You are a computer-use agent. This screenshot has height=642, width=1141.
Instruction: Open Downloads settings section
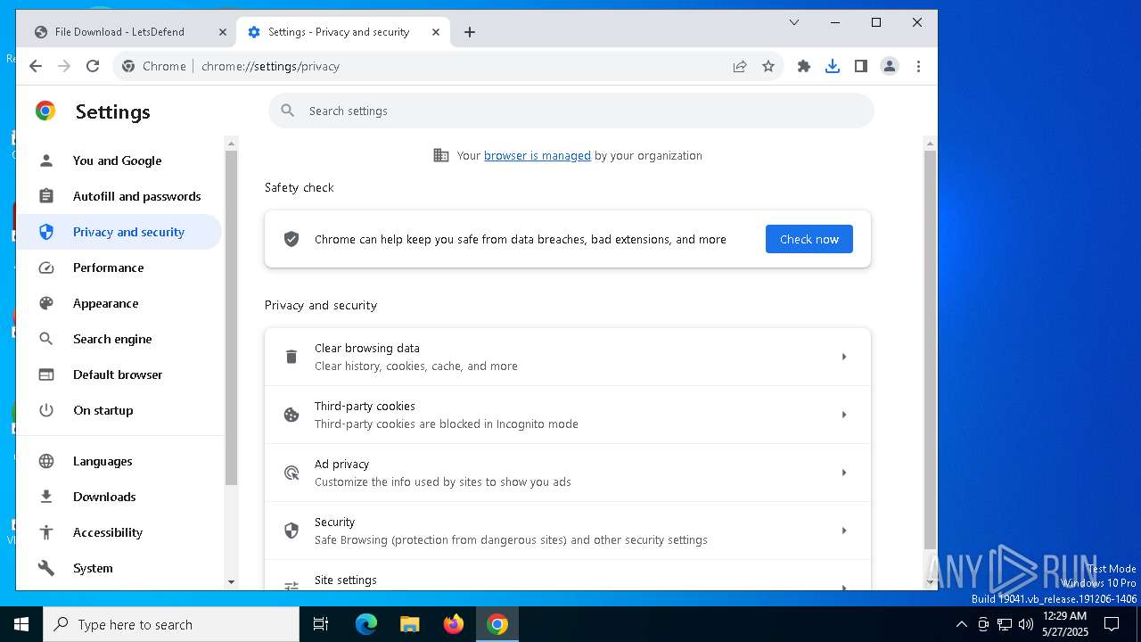tap(120, 497)
